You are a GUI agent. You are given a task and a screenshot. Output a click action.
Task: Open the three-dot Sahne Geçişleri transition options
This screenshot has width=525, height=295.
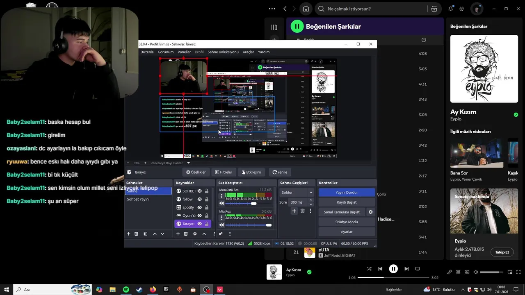(x=311, y=211)
